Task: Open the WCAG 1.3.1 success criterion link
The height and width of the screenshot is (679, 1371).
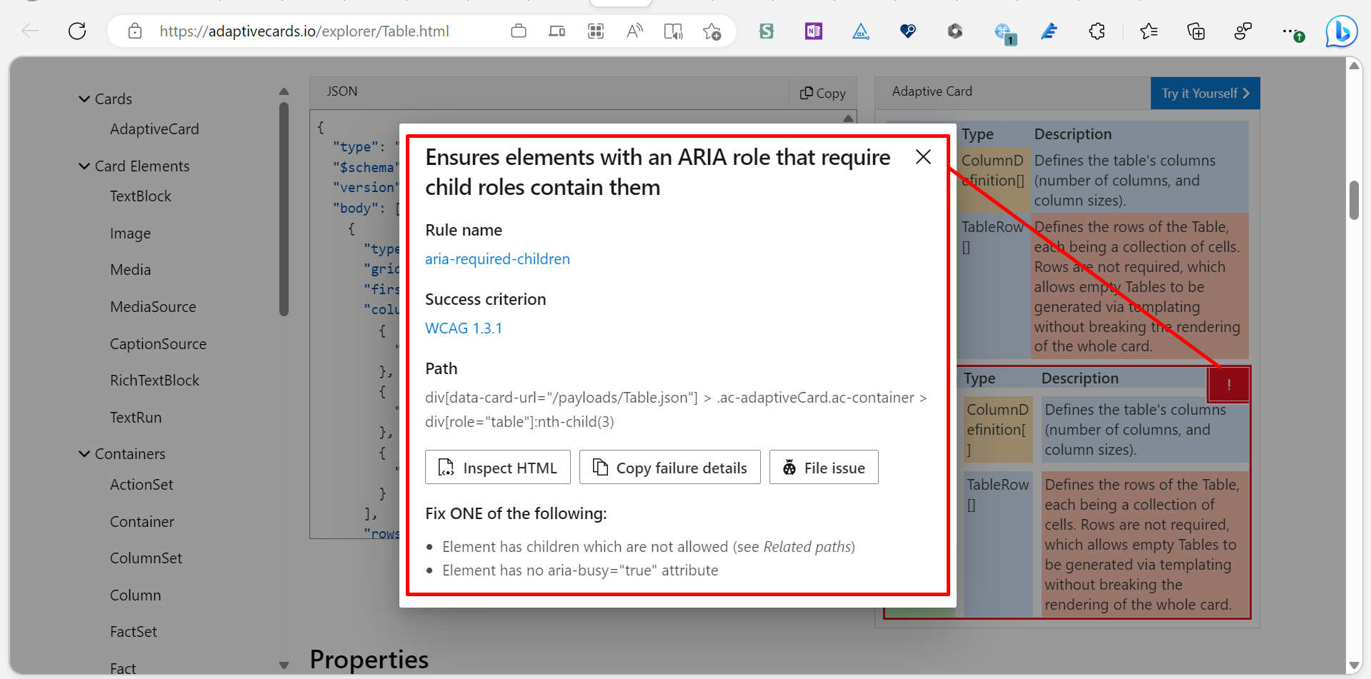Action: (463, 328)
